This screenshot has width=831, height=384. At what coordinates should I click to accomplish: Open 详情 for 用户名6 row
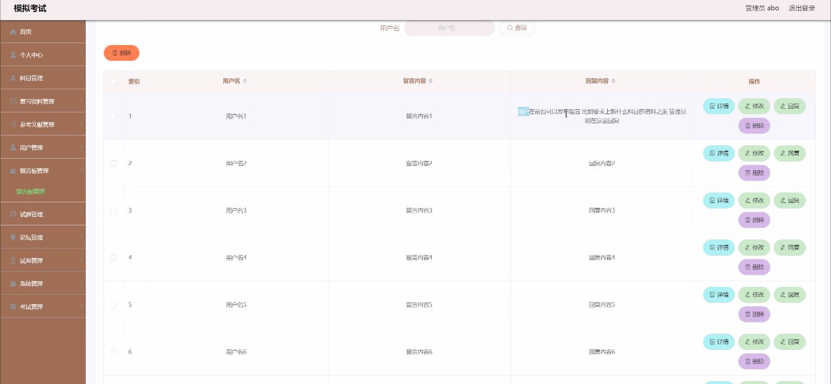(x=719, y=341)
